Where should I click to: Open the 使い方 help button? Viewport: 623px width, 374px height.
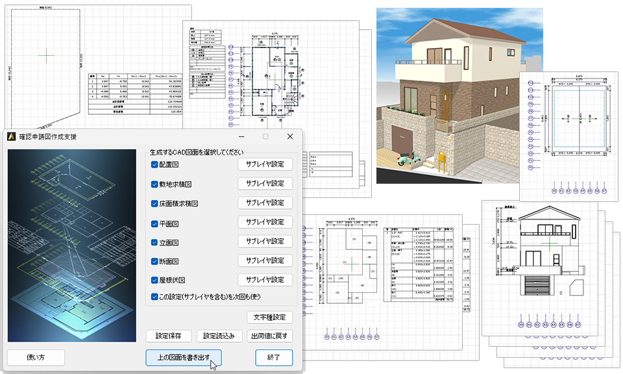36,357
